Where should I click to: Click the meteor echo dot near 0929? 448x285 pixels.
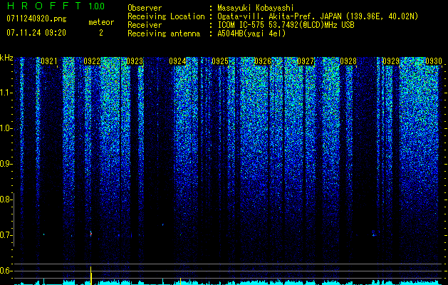(x=373, y=235)
